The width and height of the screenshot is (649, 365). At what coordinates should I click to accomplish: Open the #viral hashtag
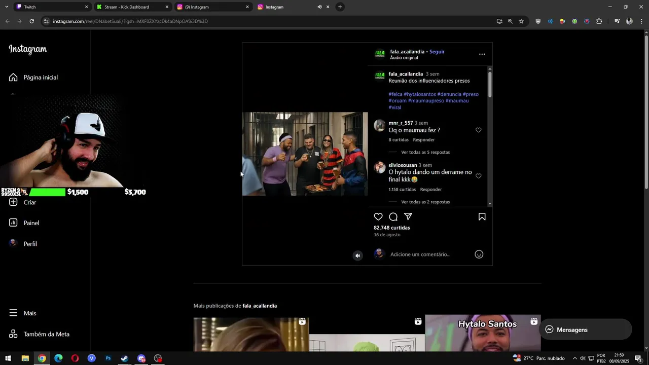(x=395, y=107)
